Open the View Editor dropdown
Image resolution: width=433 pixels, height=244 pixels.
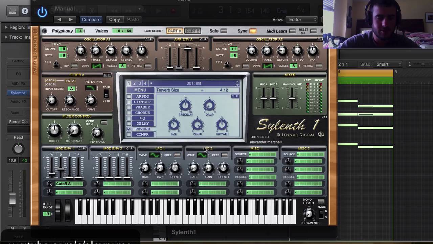point(302,20)
